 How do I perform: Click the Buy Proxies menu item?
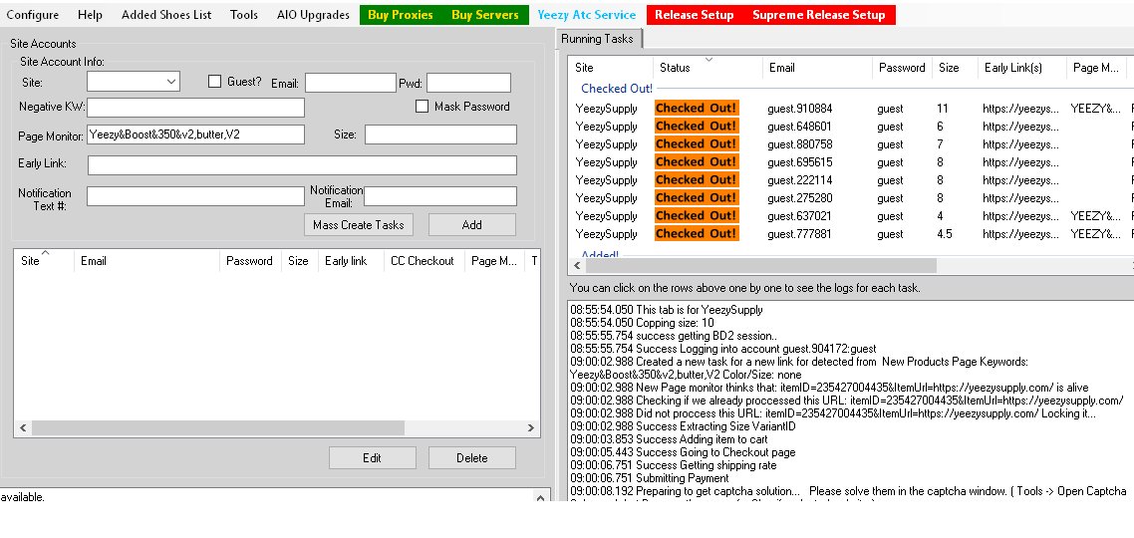(x=400, y=15)
